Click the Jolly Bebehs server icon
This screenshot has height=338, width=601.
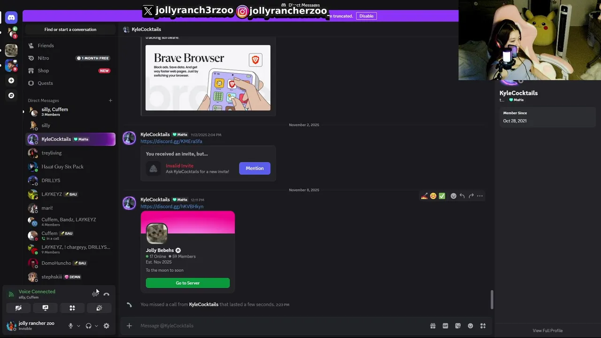[x=157, y=233]
